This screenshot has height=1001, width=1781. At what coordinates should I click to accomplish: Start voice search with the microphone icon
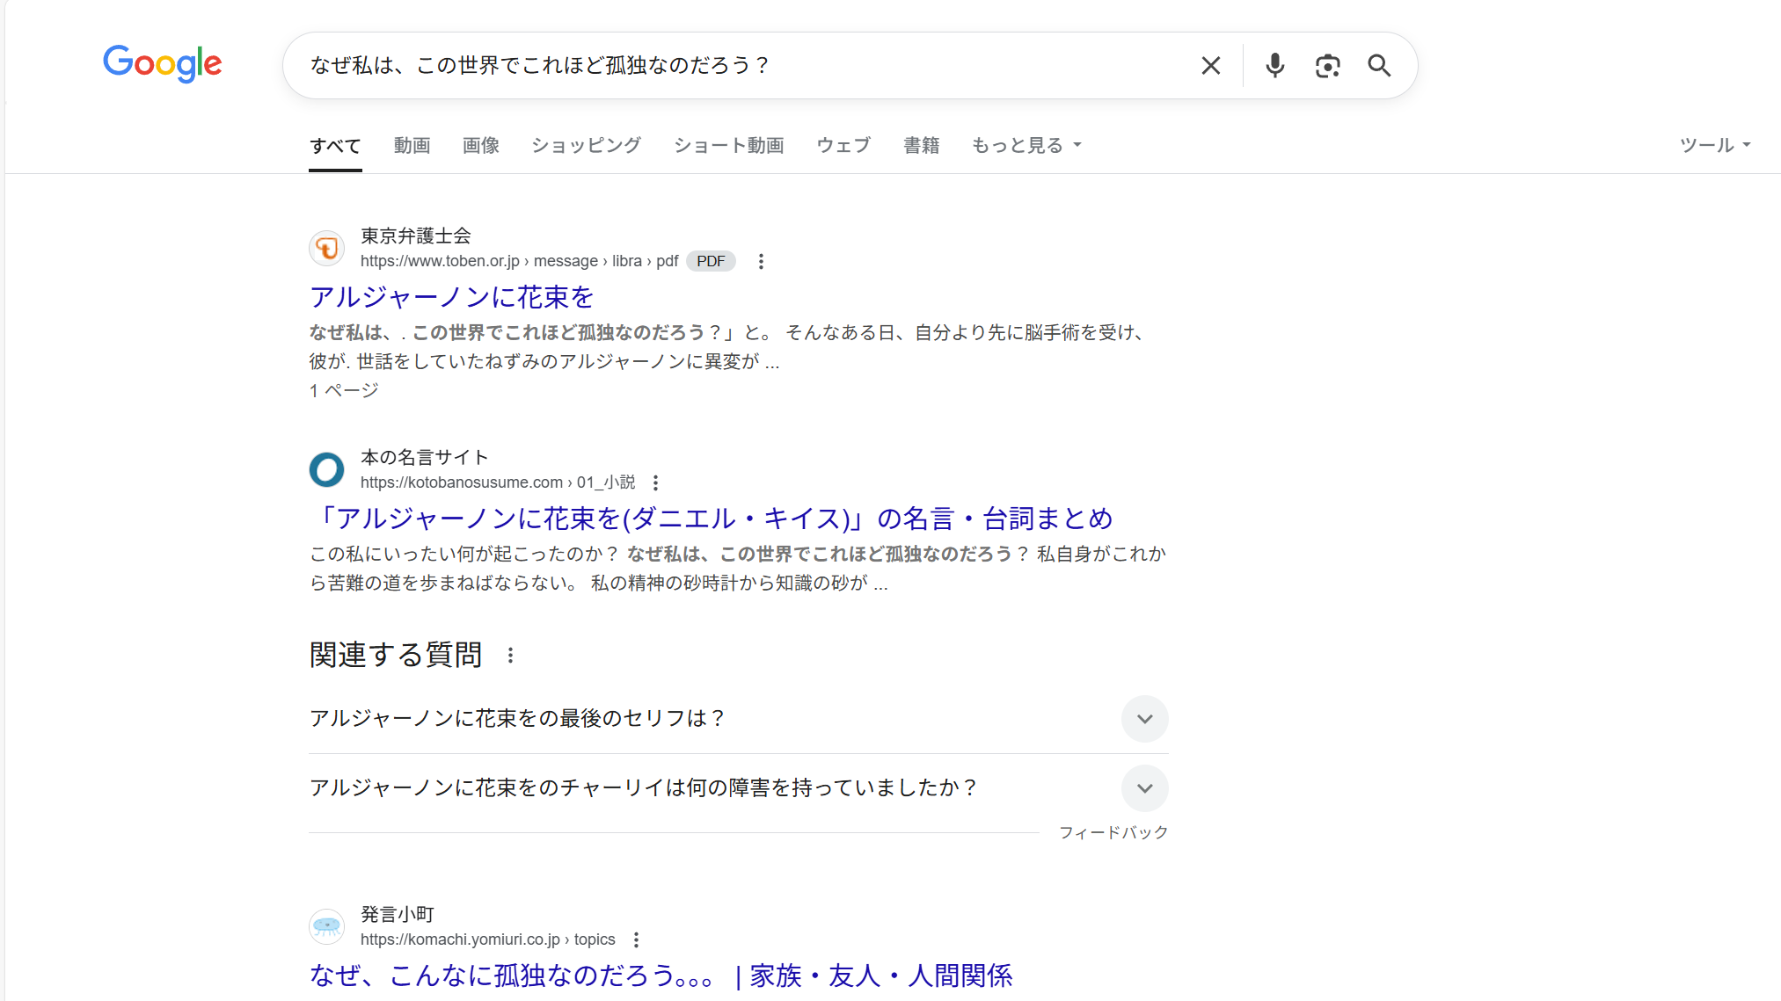coord(1274,65)
